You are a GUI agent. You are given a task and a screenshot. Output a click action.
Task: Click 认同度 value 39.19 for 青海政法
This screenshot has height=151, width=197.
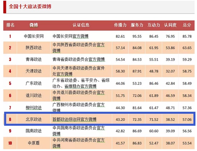click(170, 60)
